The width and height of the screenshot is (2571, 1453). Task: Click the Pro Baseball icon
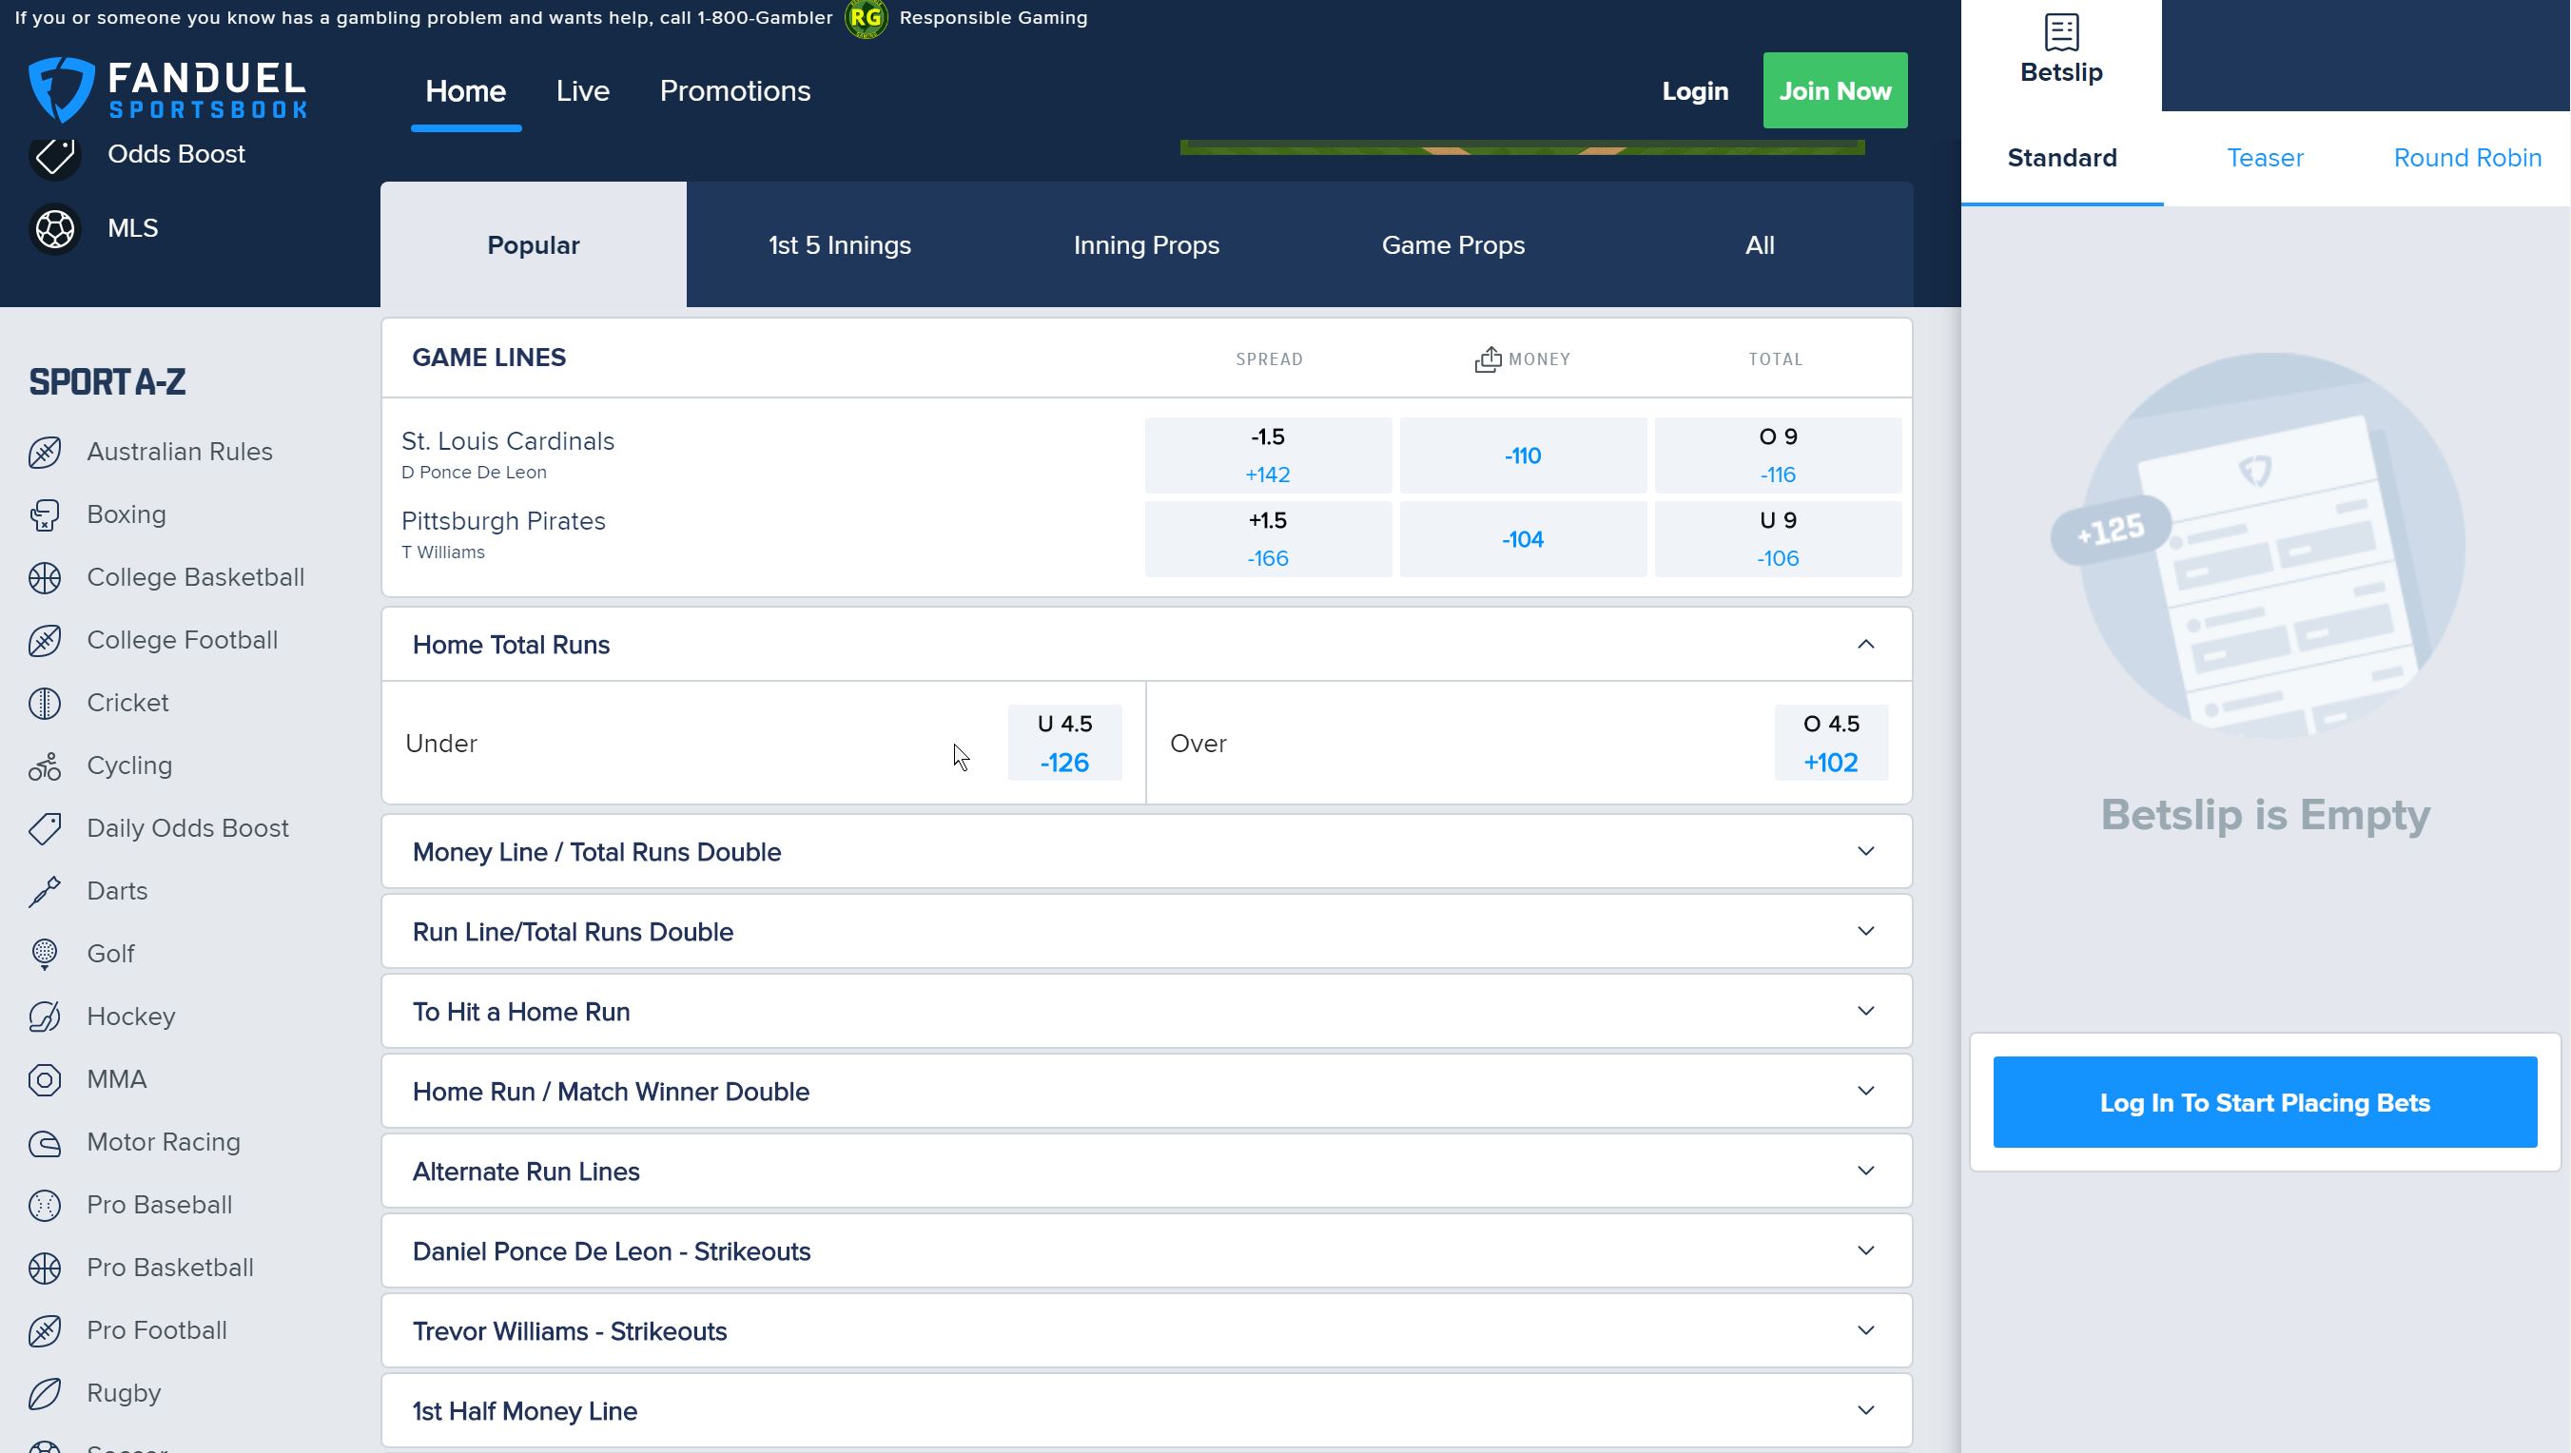[x=45, y=1206]
